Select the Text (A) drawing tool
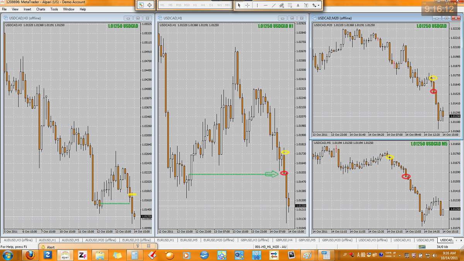Image resolution: width=464 pixels, height=261 pixels. click(x=298, y=5)
